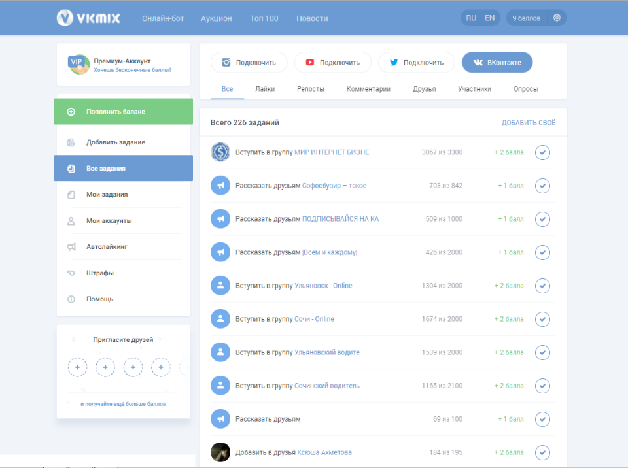
Task: Mark the Сочи - Online task complete
Action: pyautogui.click(x=542, y=319)
